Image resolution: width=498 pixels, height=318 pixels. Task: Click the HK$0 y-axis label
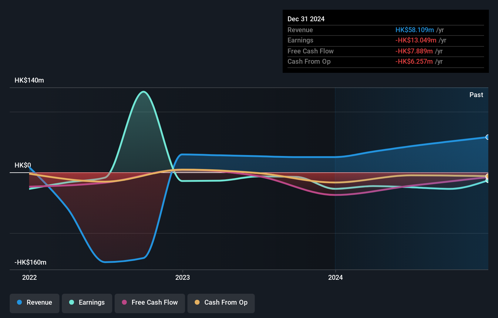tap(23, 165)
